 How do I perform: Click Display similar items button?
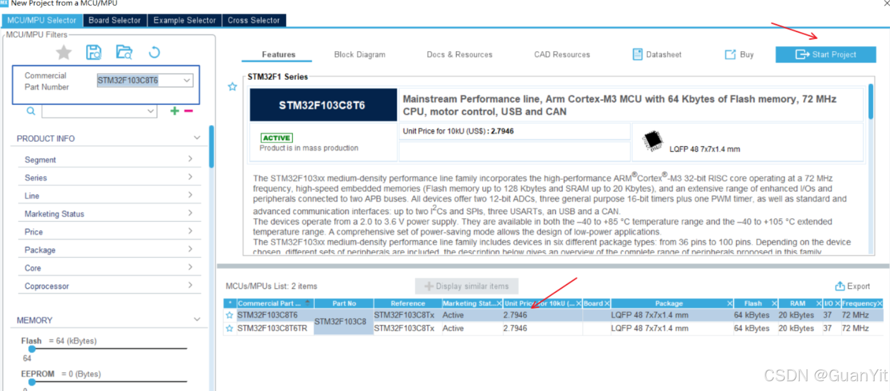coord(466,286)
